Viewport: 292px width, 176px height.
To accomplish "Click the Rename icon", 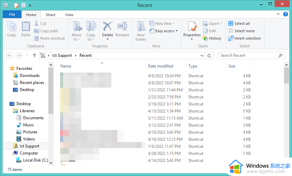I will (x=122, y=26).
